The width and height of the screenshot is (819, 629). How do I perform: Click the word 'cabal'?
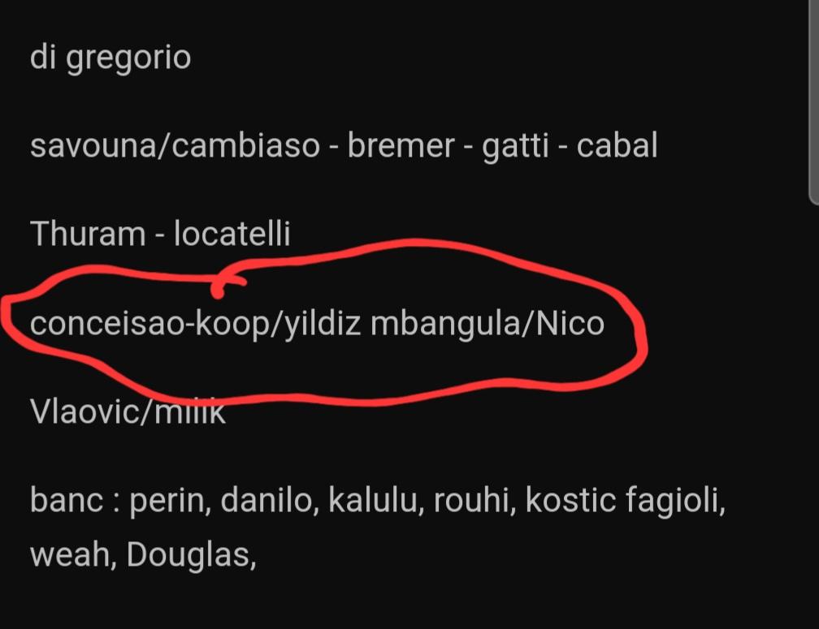pyautogui.click(x=617, y=144)
